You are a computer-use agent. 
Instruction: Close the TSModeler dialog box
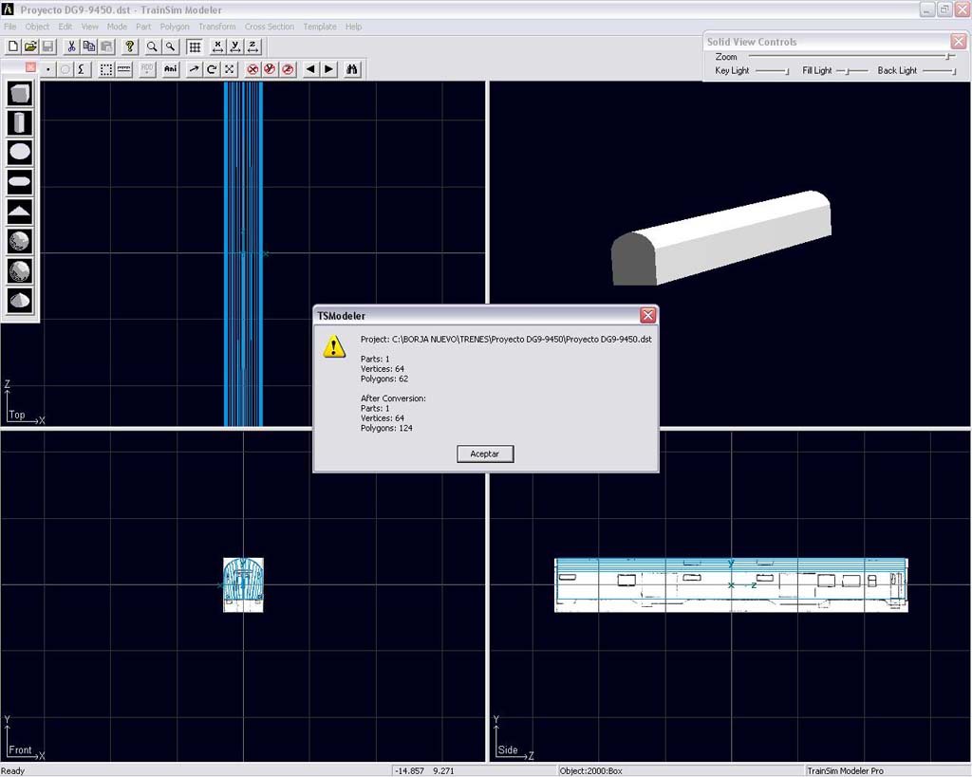pyautogui.click(x=647, y=315)
